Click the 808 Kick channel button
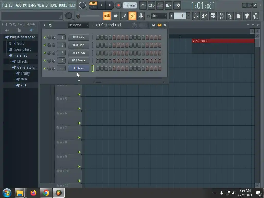Screen dimensions: 264x198 79,37
